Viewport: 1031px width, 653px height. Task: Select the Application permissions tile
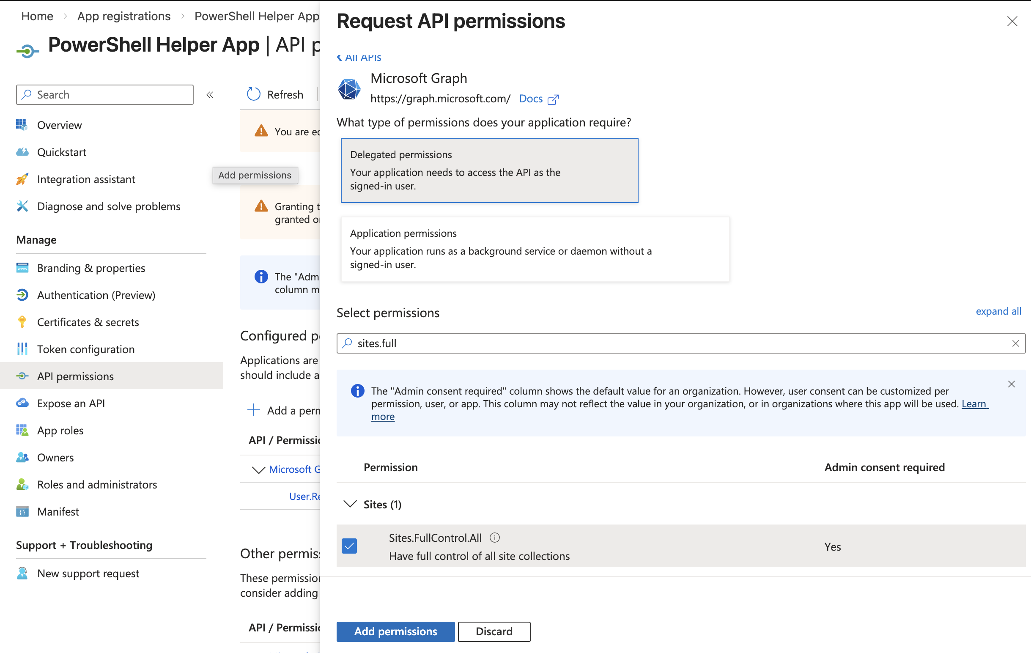[x=534, y=249]
